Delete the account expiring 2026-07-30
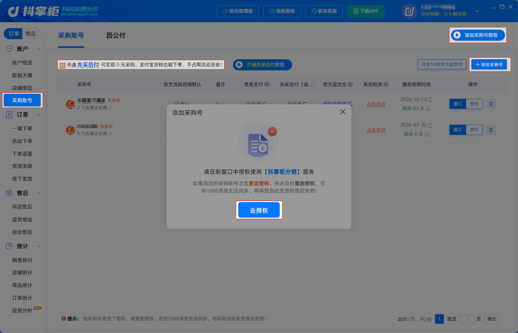Viewport: 518px width, 333px height. pyautogui.click(x=491, y=130)
